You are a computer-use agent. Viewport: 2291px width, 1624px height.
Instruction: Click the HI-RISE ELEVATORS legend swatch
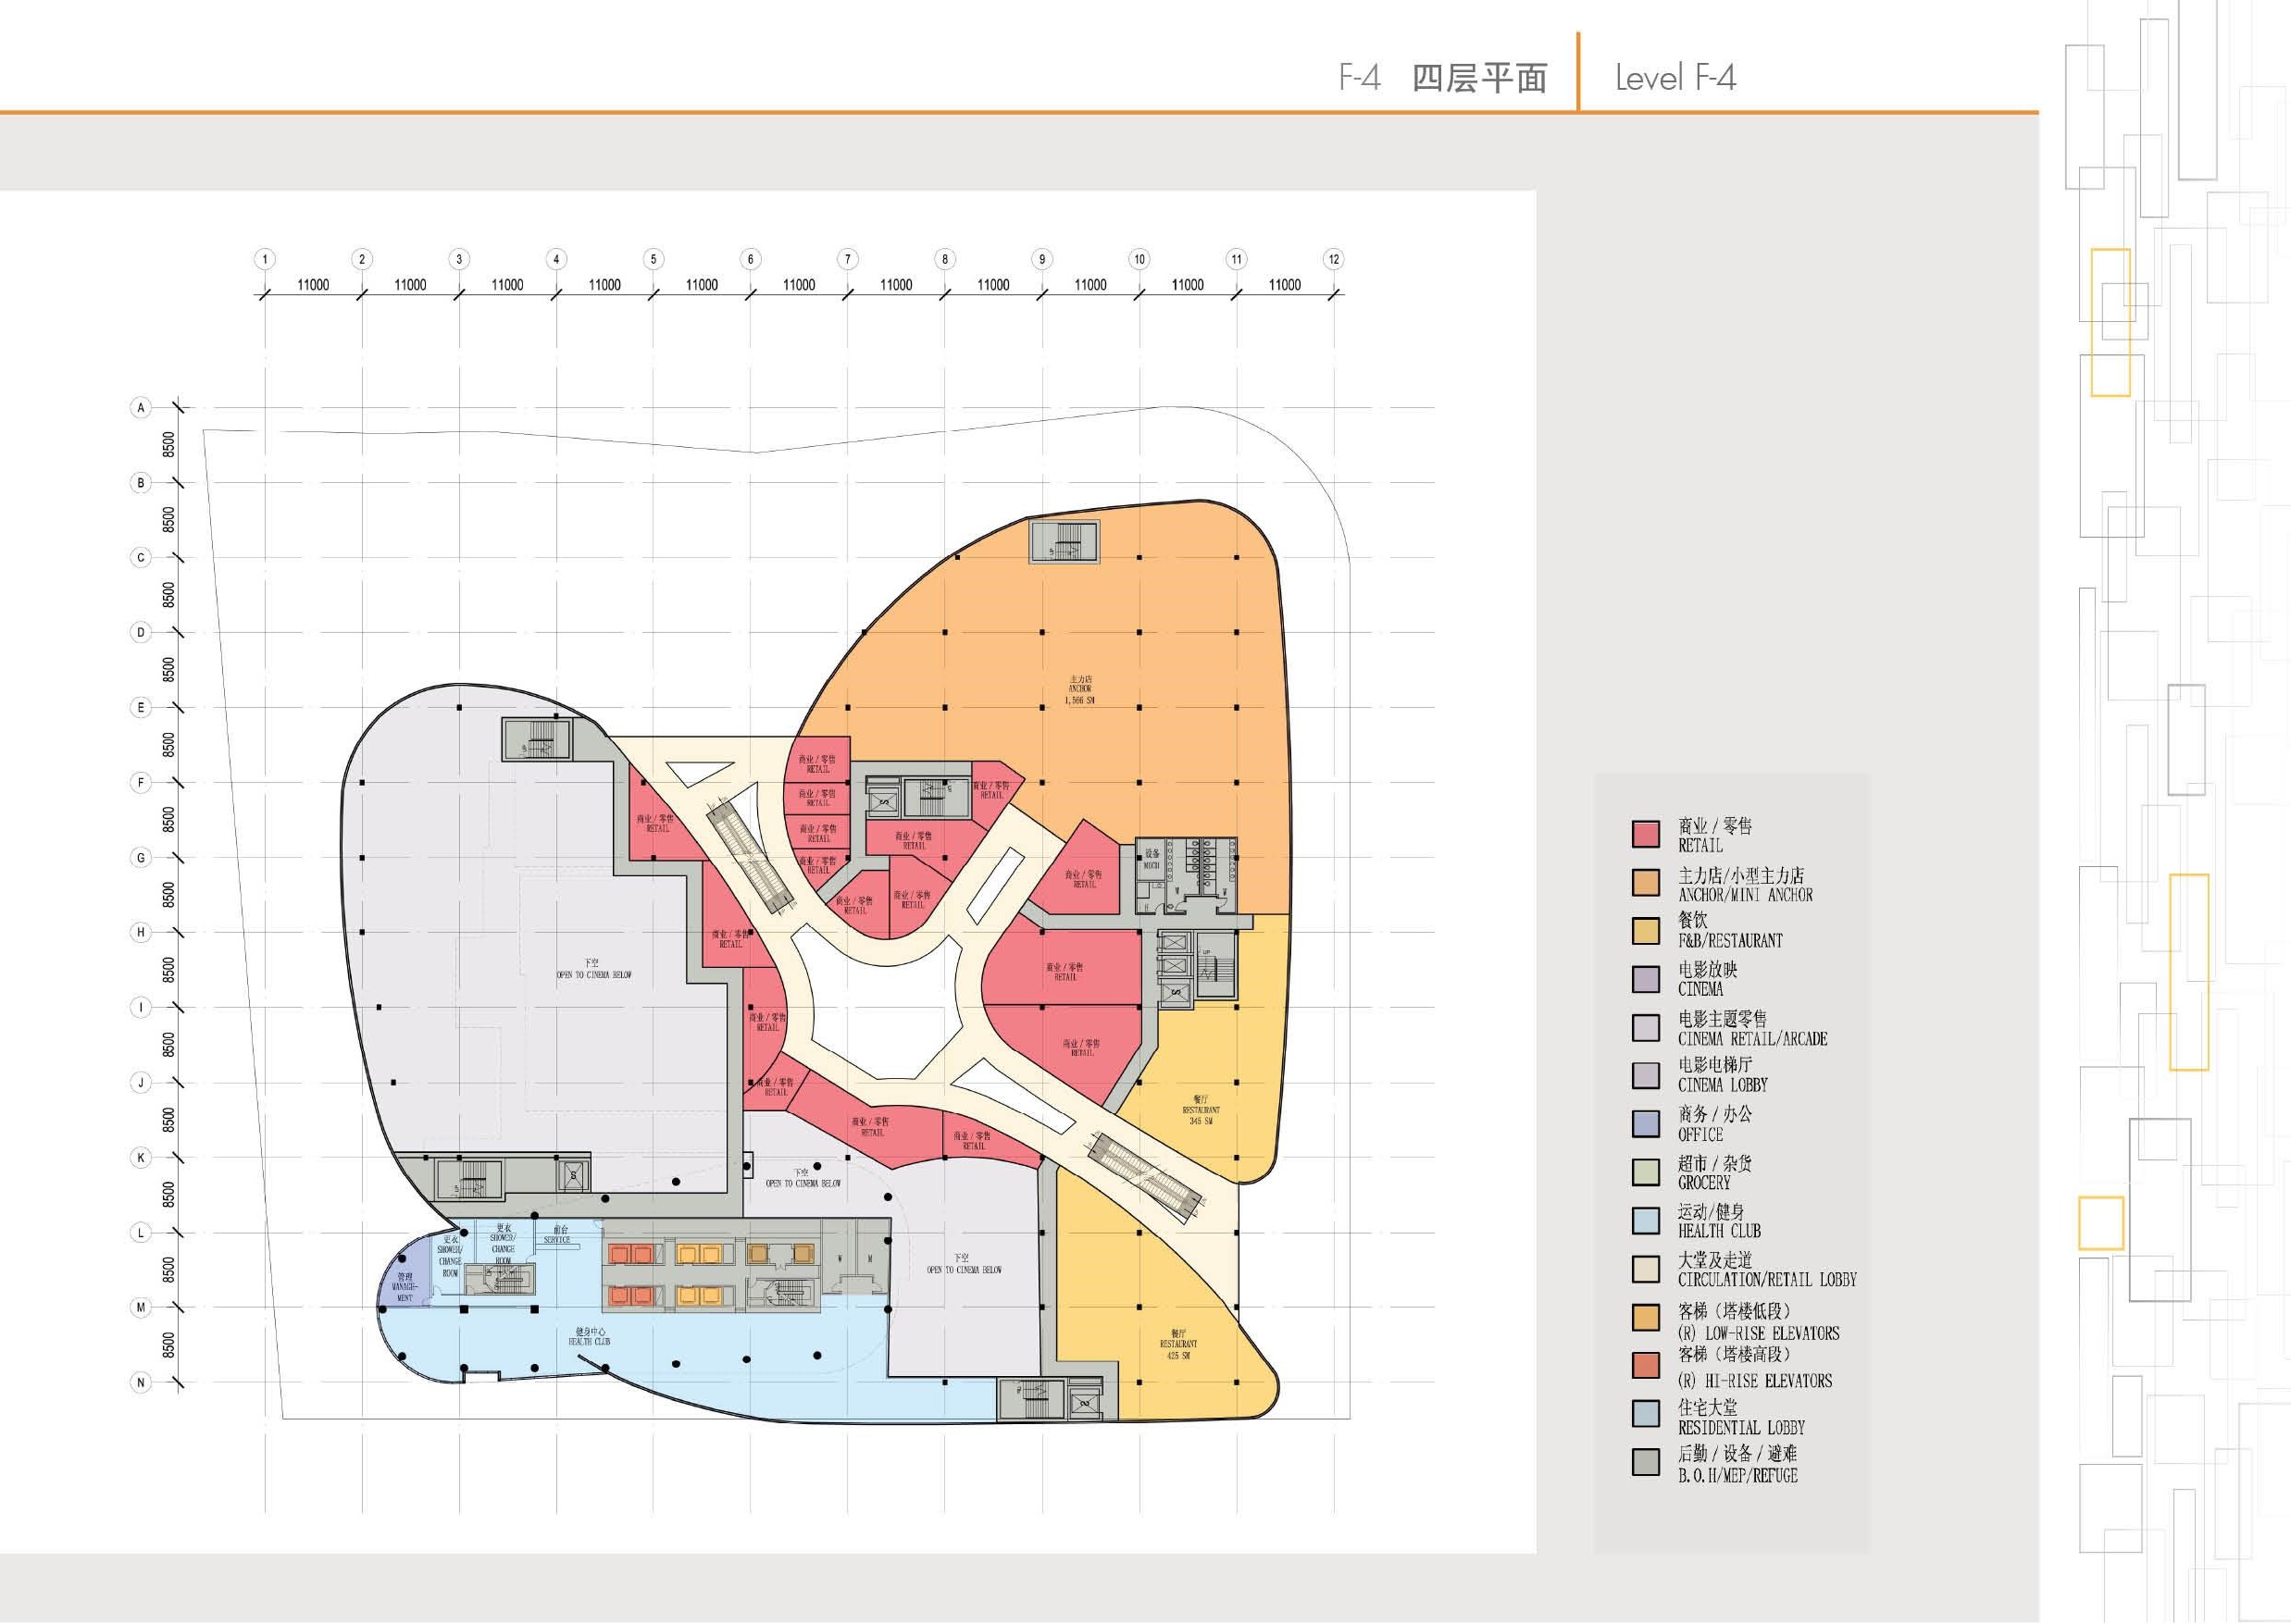pos(1646,1365)
